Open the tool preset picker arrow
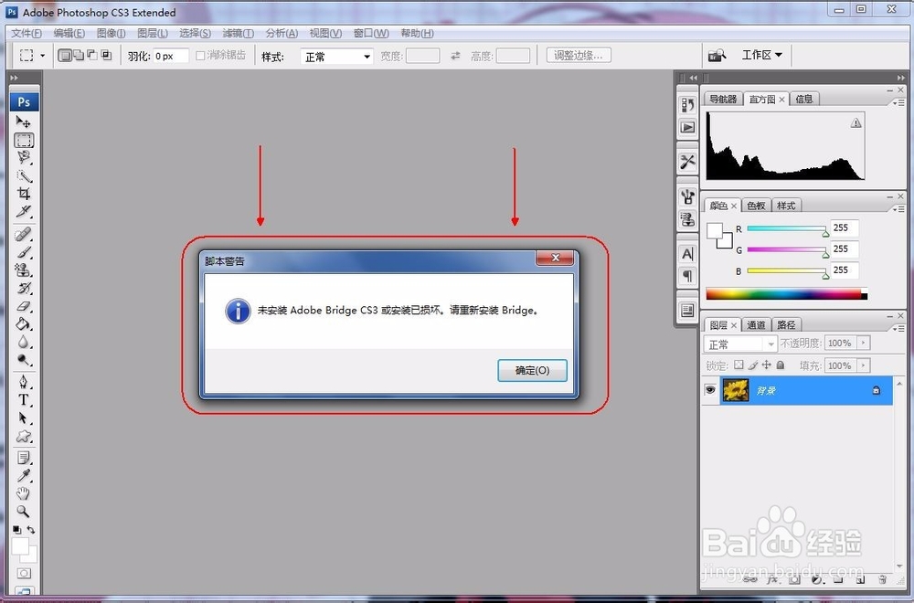The image size is (914, 603). (x=43, y=56)
